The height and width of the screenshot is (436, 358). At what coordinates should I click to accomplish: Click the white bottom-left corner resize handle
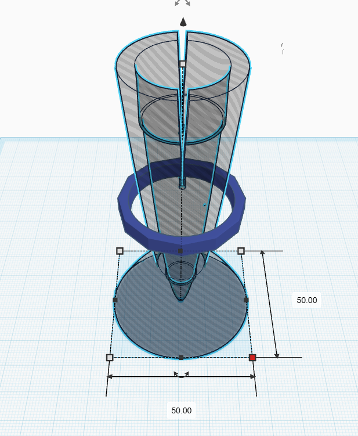pos(110,357)
